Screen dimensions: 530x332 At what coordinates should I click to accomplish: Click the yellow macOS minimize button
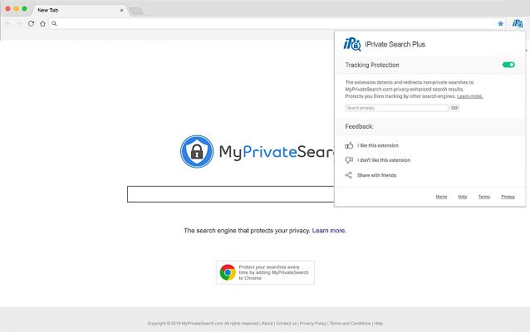coord(16,9)
